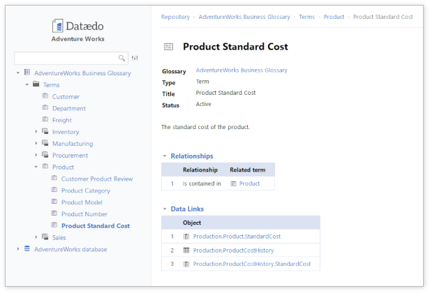
Task: Click the icon beside Product Category
Action: click(54, 190)
